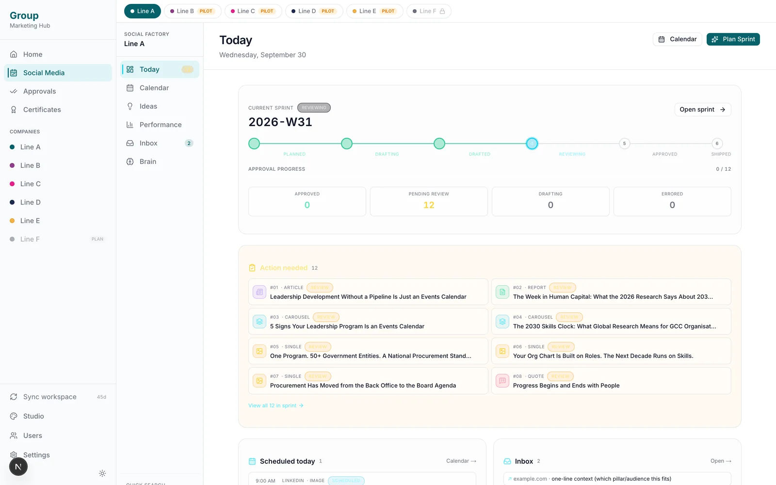The height and width of the screenshot is (485, 776).
Task: Open sprint via Open sprint button
Action: 703,110
